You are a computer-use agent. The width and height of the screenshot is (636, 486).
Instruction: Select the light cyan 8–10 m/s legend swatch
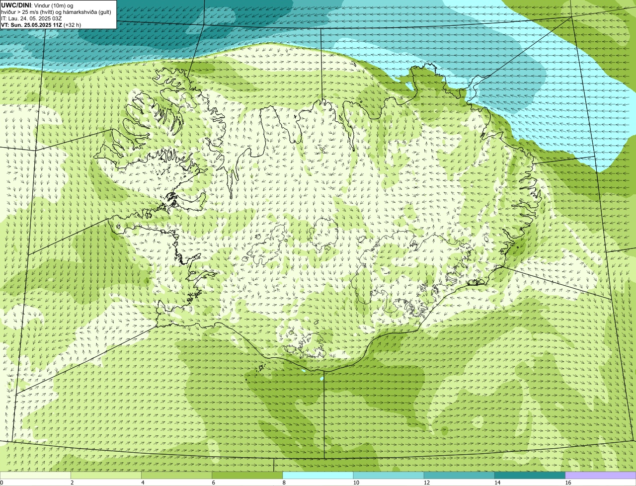pyautogui.click(x=318, y=475)
